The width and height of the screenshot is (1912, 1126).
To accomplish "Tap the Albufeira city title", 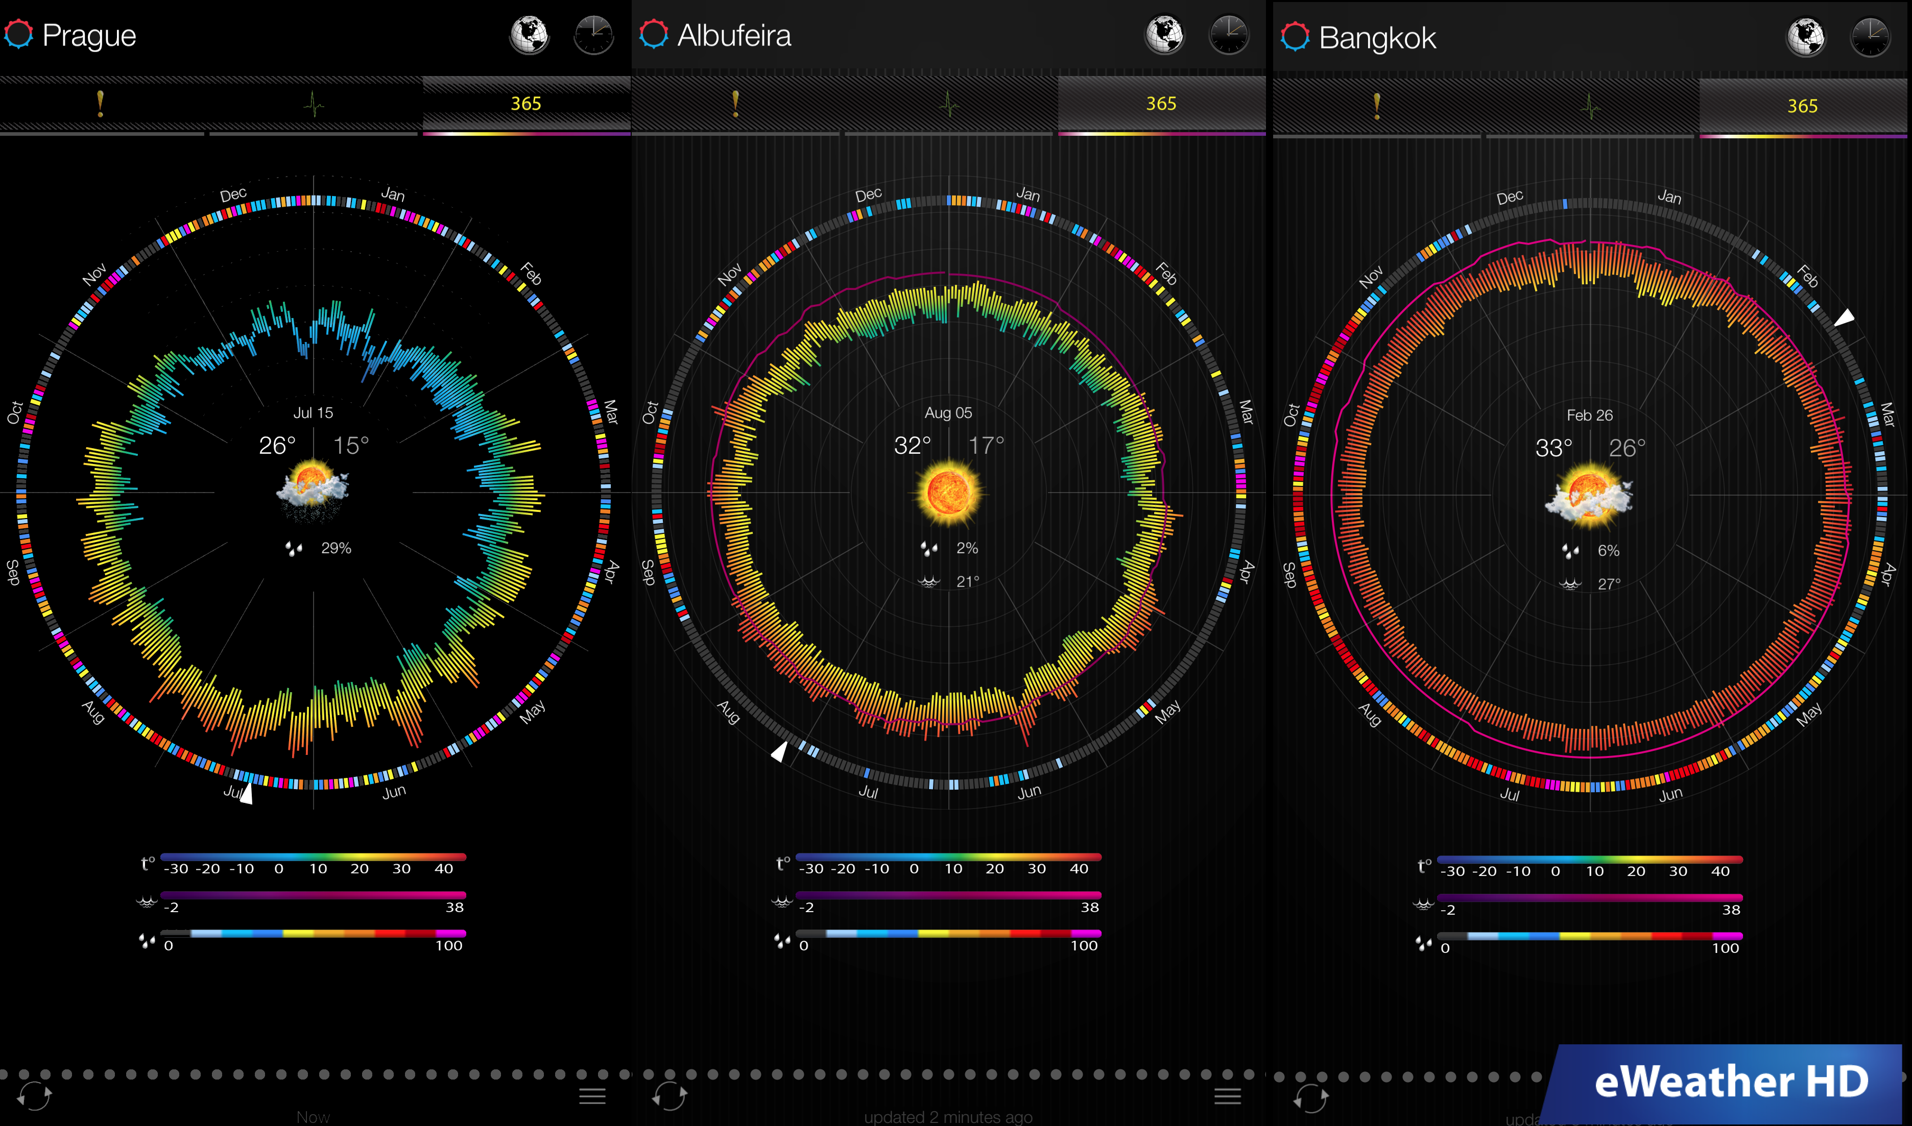I will [734, 35].
